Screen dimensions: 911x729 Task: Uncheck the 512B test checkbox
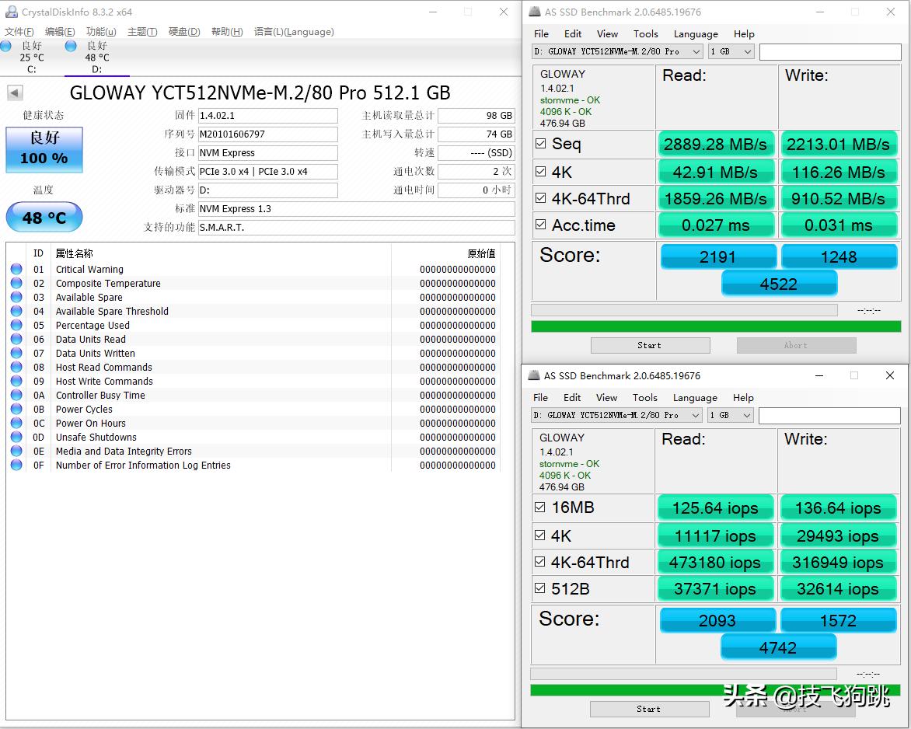coord(539,588)
